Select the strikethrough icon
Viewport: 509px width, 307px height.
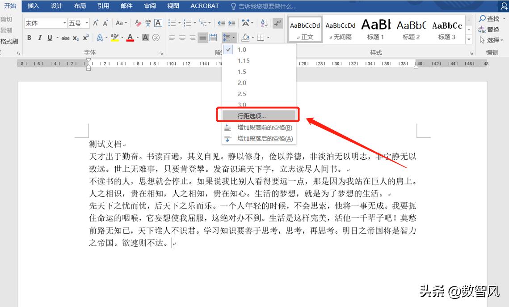[x=66, y=38]
